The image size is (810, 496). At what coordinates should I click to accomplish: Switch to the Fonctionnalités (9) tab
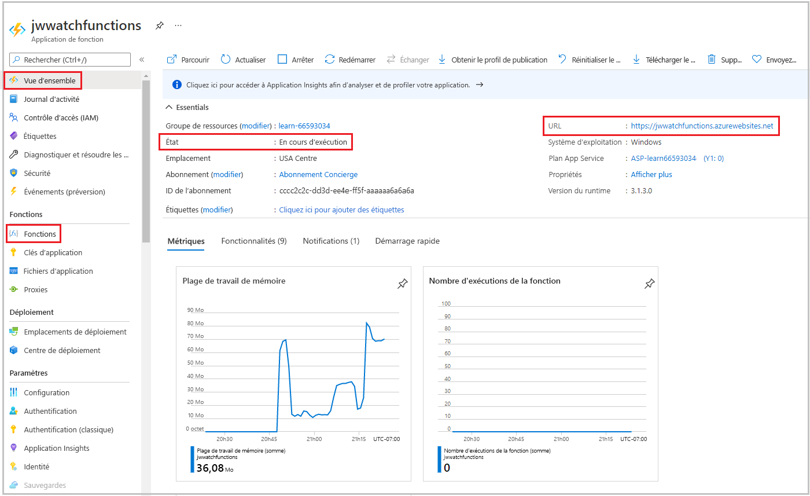(x=254, y=241)
